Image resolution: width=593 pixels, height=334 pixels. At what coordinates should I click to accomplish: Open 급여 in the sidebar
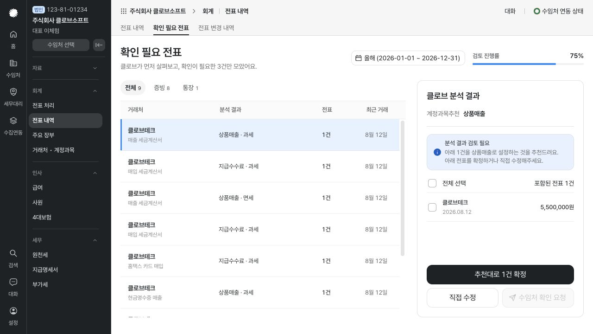click(x=65, y=188)
